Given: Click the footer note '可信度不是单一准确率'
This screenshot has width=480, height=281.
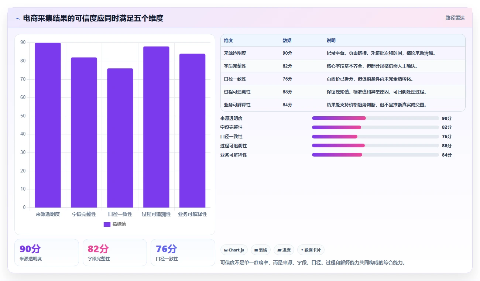Looking at the screenshot, I should coord(246,263).
